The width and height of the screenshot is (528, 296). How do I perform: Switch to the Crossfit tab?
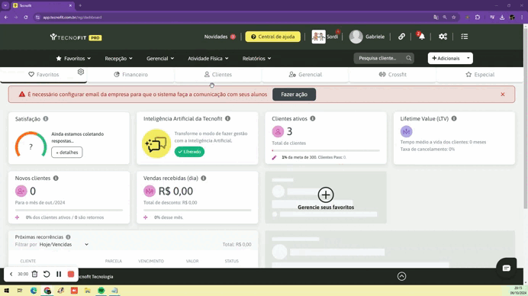pyautogui.click(x=393, y=75)
